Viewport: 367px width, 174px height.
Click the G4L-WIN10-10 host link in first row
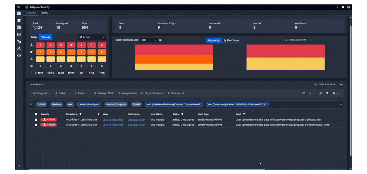(136, 120)
